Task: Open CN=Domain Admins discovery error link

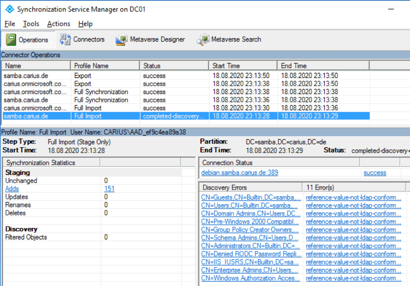Action: 251,214
